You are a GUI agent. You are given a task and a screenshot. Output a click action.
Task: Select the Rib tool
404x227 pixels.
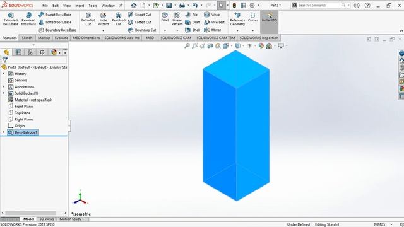pos(191,15)
